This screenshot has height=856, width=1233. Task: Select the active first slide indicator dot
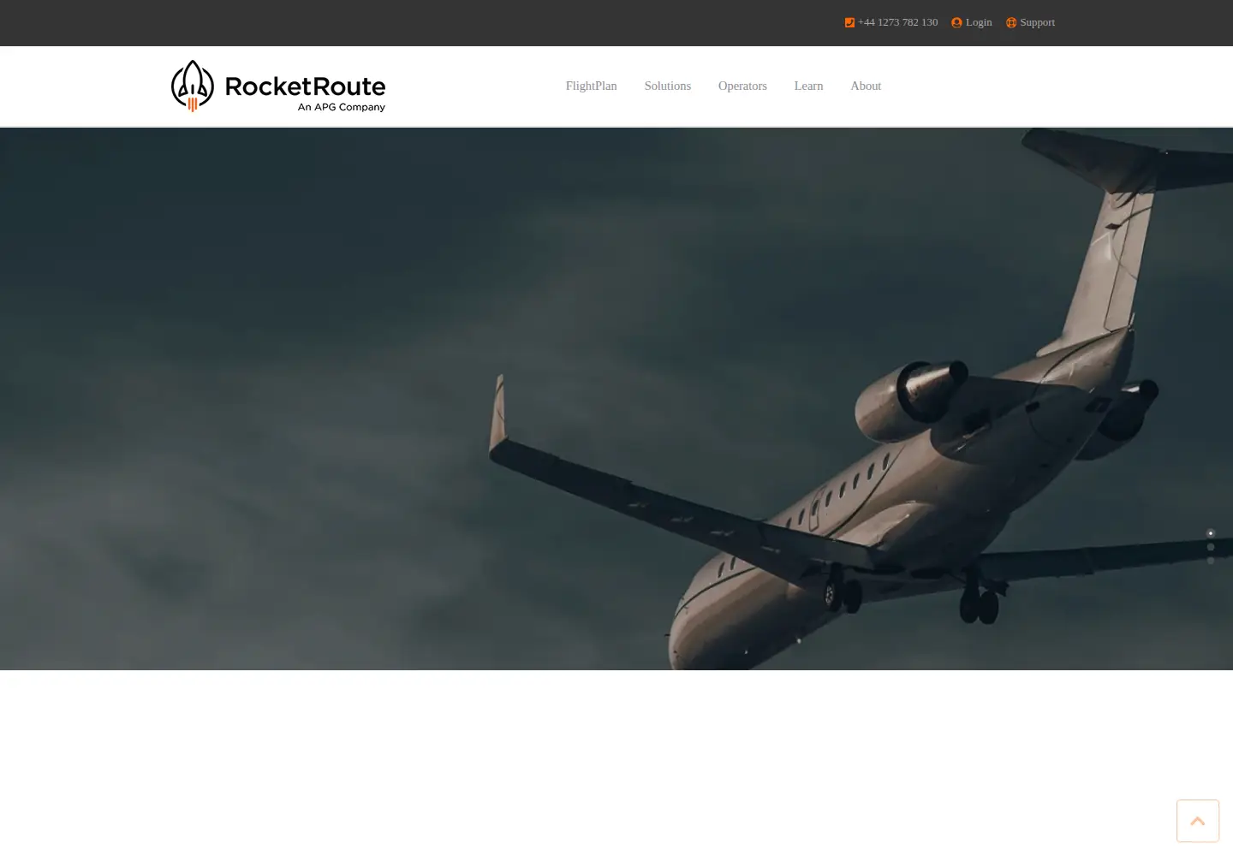coord(1211,533)
